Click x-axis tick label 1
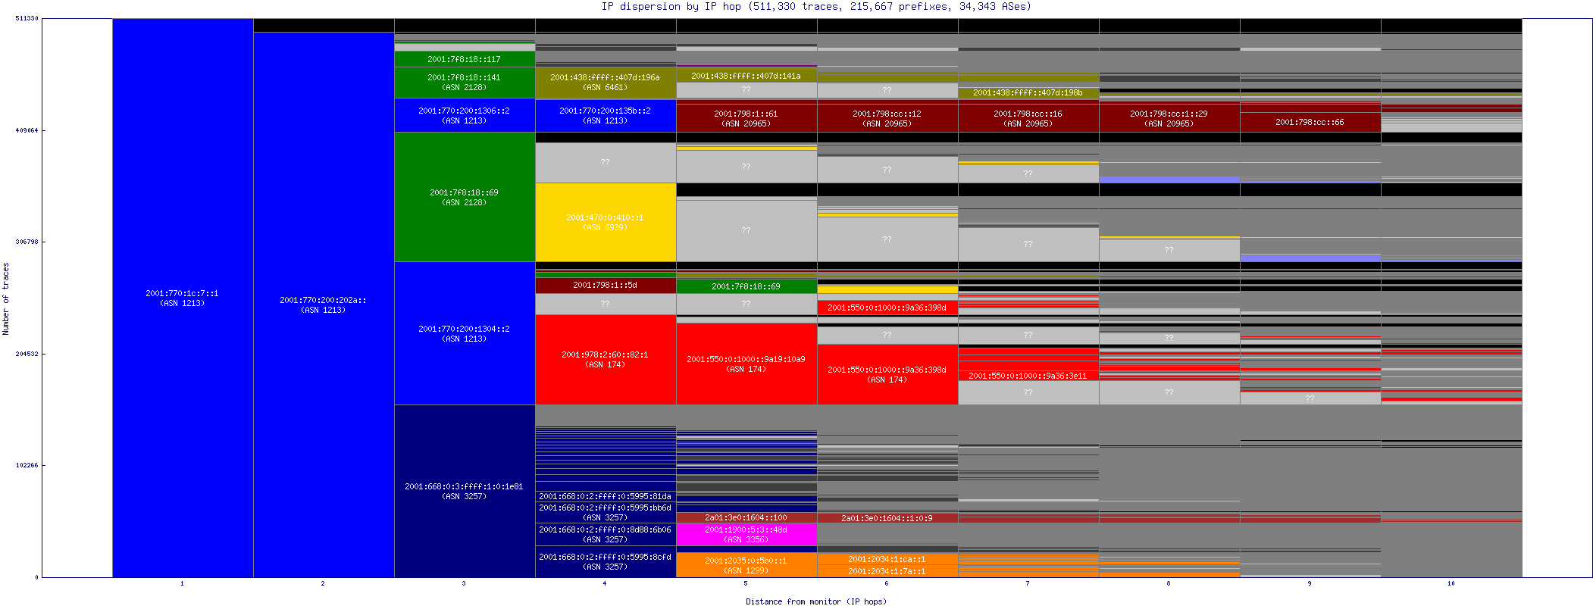The width and height of the screenshot is (1593, 606). 182,583
